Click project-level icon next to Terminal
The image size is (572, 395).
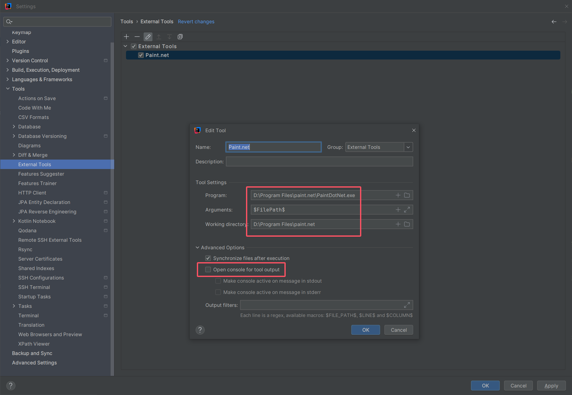click(x=106, y=315)
